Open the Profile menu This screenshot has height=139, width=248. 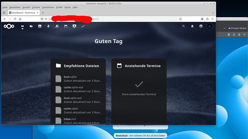pos(59,7)
